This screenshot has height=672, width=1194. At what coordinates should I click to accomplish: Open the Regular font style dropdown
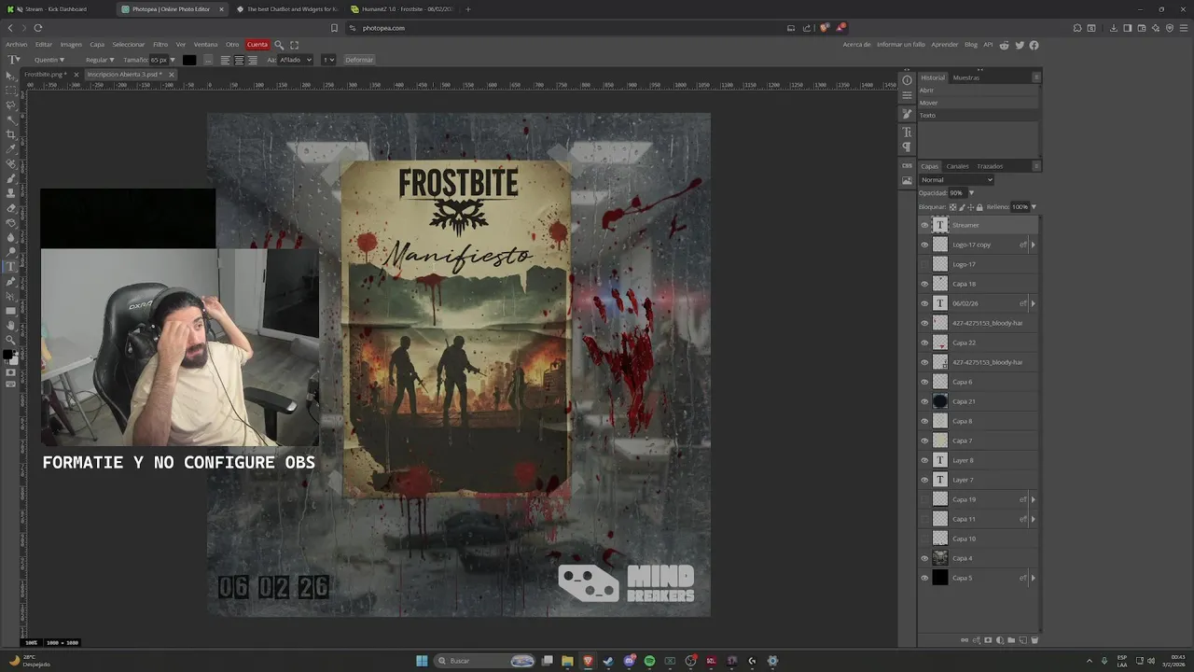click(x=100, y=60)
